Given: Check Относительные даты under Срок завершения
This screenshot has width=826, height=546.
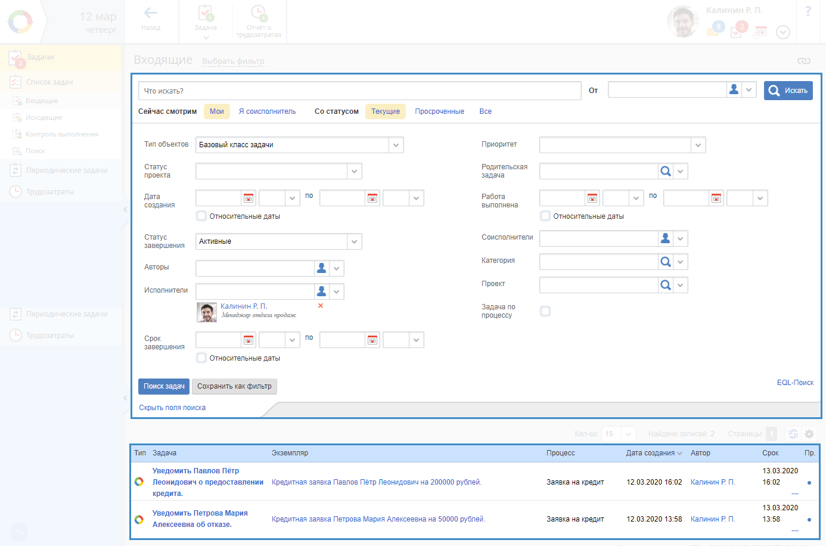Looking at the screenshot, I should pyautogui.click(x=201, y=358).
